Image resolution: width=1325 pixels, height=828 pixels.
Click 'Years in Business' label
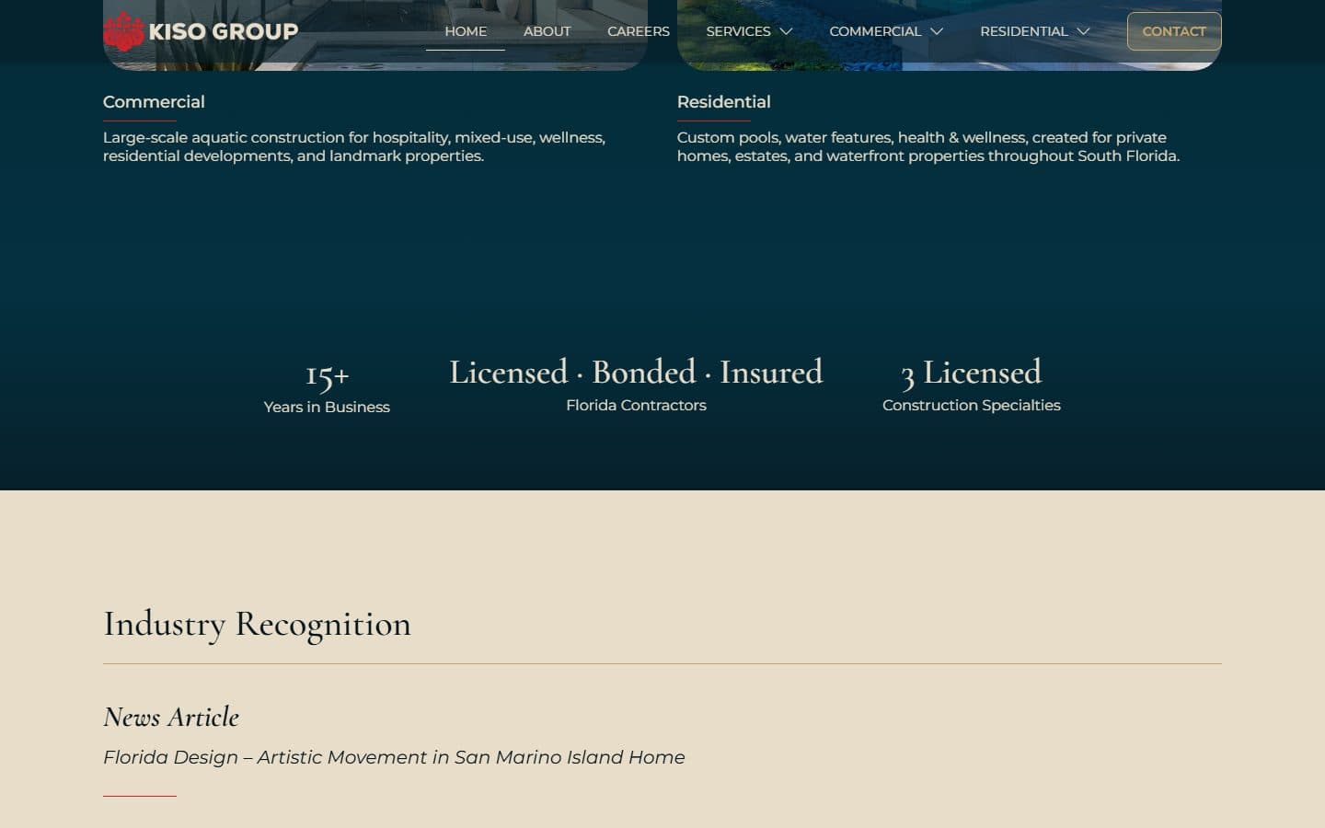click(x=327, y=407)
